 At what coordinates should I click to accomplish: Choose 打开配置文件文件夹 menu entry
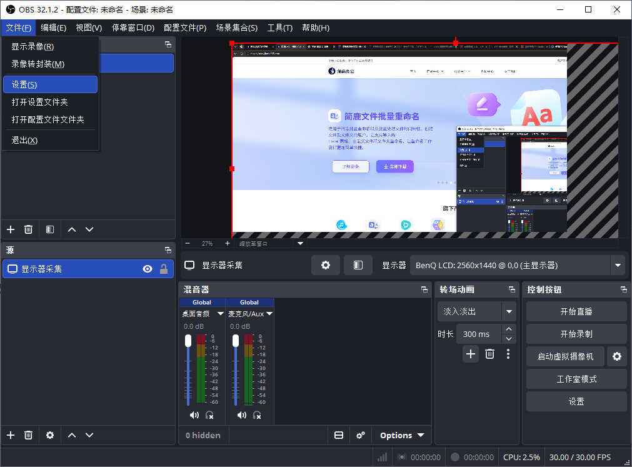51,119
